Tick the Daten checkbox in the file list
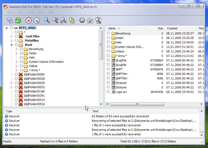This screenshot has height=148, width=208. [108, 38]
